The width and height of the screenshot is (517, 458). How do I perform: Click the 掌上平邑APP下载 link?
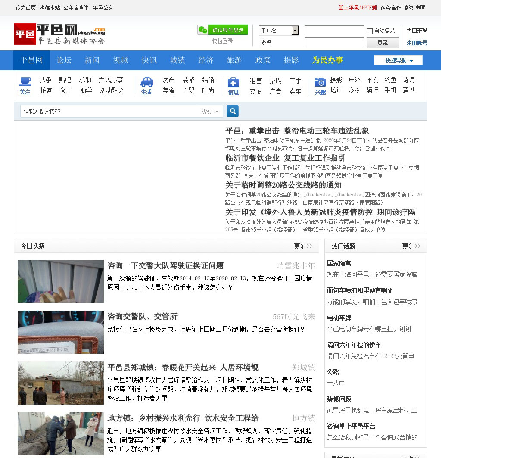357,8
